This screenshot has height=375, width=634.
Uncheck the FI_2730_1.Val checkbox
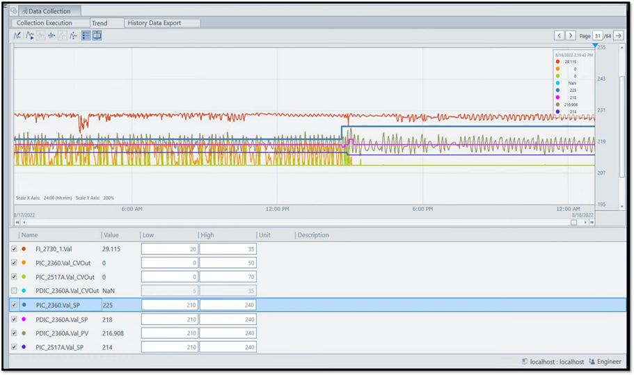click(x=14, y=249)
